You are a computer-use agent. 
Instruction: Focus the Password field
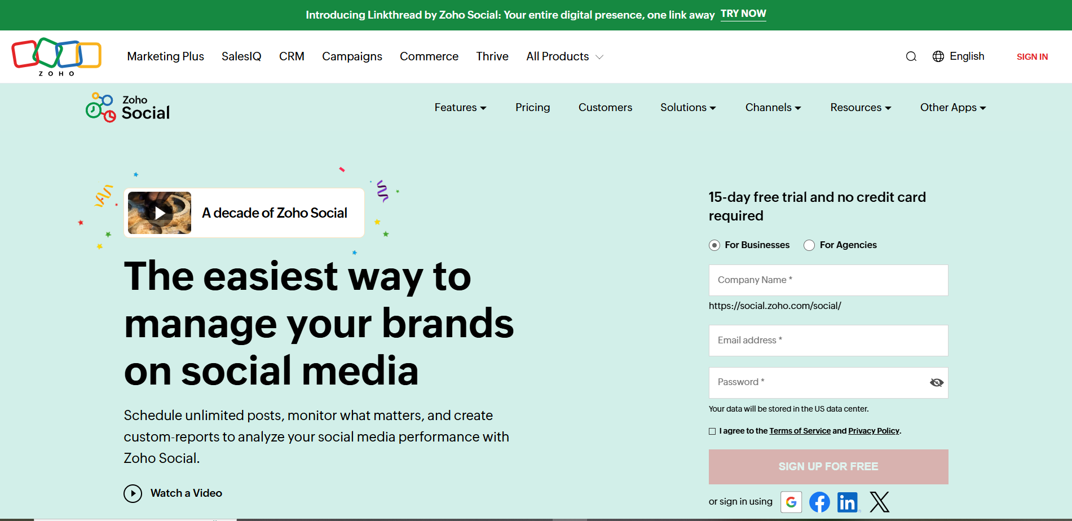tap(828, 383)
